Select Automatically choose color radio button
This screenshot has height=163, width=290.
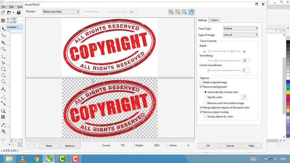point(205,92)
